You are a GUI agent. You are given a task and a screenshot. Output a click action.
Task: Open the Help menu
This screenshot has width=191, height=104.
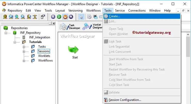[167, 11]
